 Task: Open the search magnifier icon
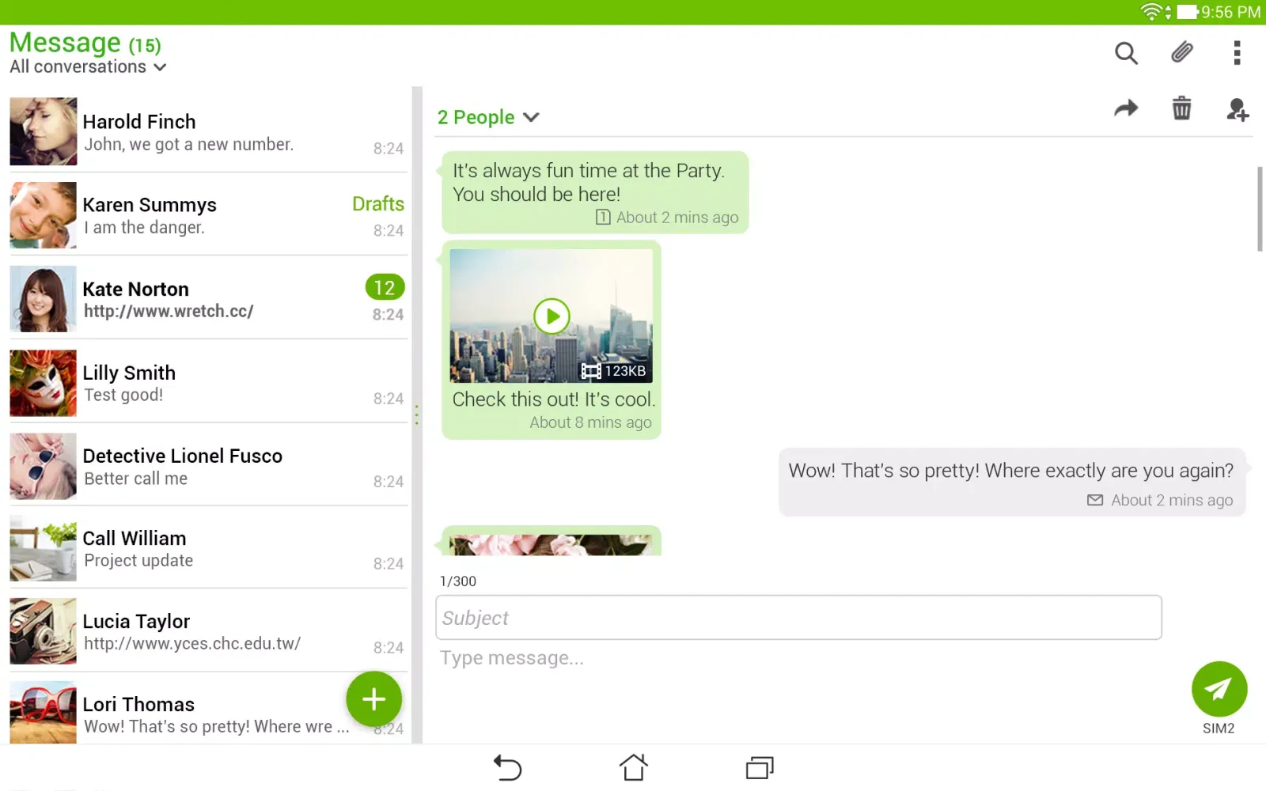[x=1125, y=53]
